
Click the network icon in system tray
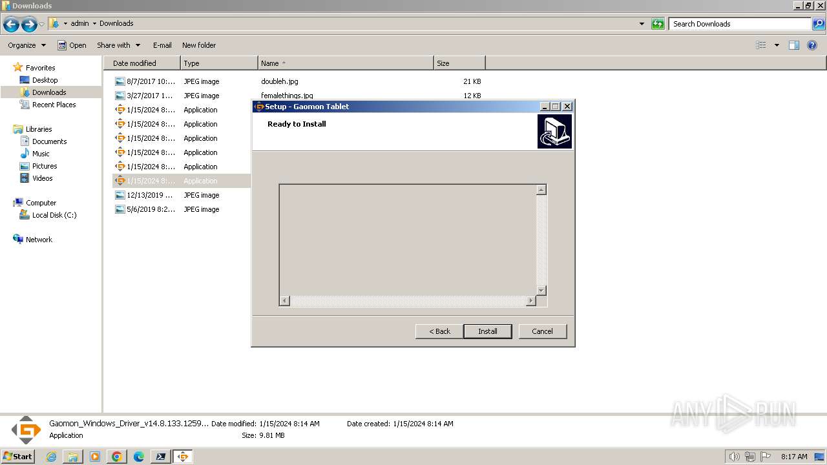pos(749,457)
